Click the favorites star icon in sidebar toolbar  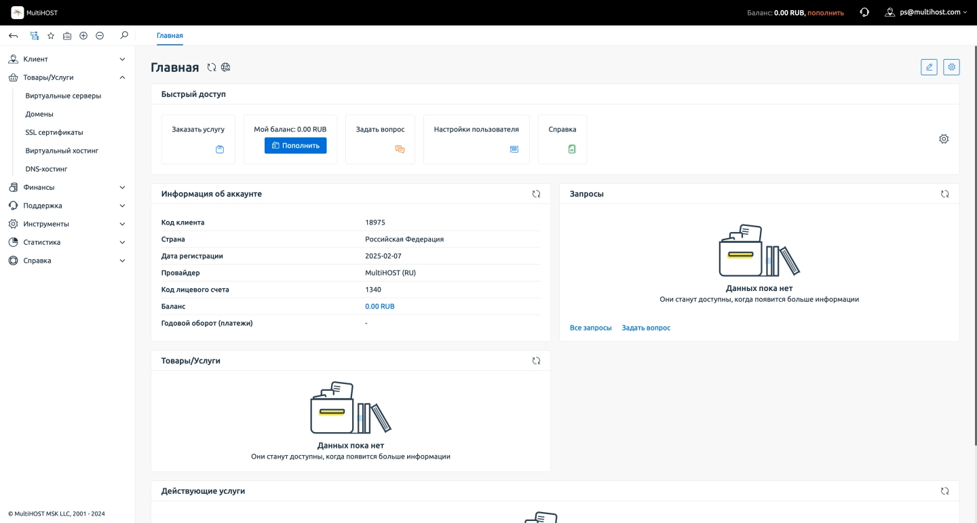click(51, 35)
